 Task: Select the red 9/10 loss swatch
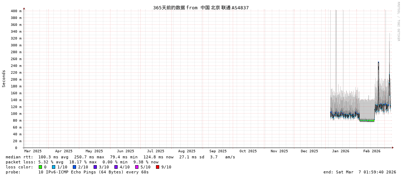(x=157, y=167)
